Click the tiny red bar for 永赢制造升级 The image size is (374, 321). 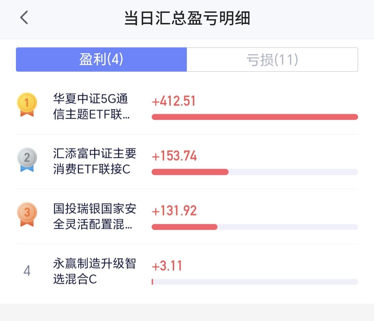152,282
